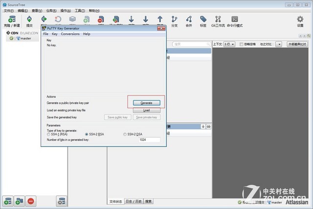Click the Generate button

(146, 103)
